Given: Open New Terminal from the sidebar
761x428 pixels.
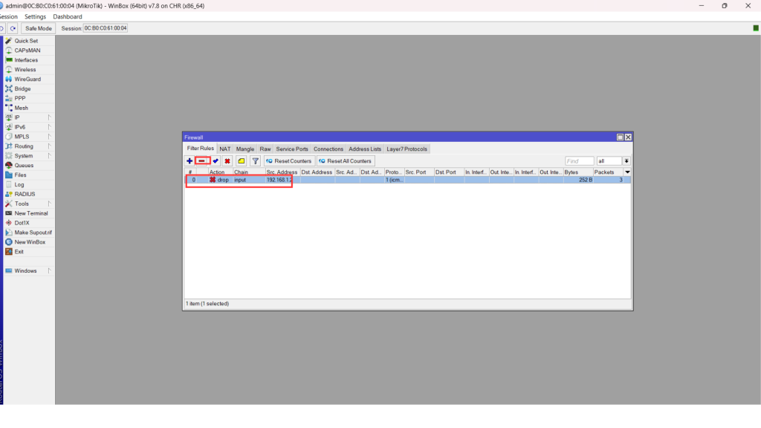Looking at the screenshot, I should tap(31, 213).
